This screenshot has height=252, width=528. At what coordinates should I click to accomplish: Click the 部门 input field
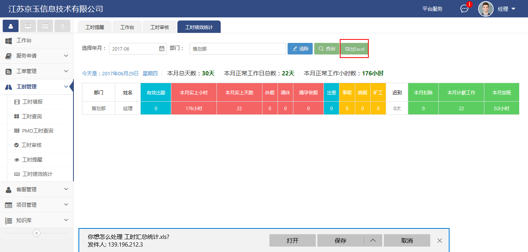tap(237, 49)
